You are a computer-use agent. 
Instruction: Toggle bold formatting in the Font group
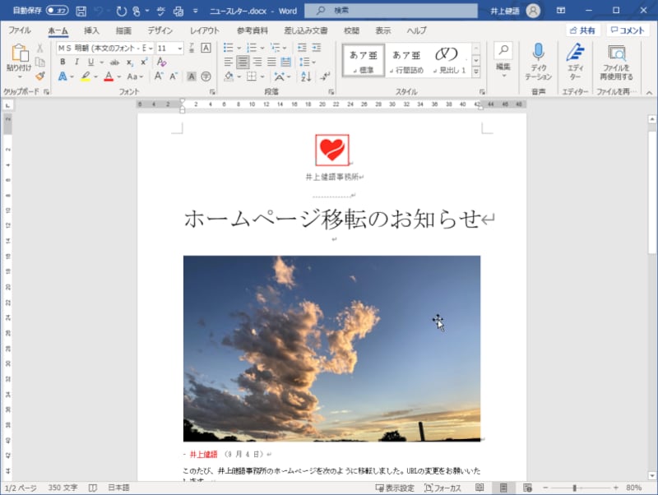(62, 61)
